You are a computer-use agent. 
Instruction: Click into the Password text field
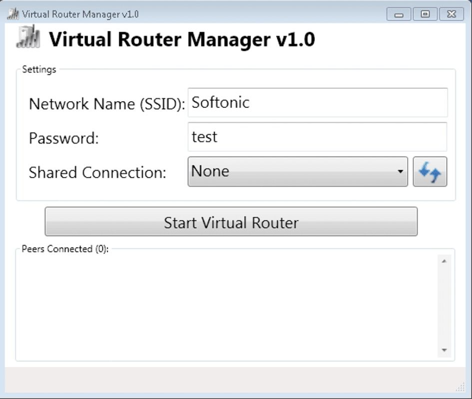coord(317,137)
